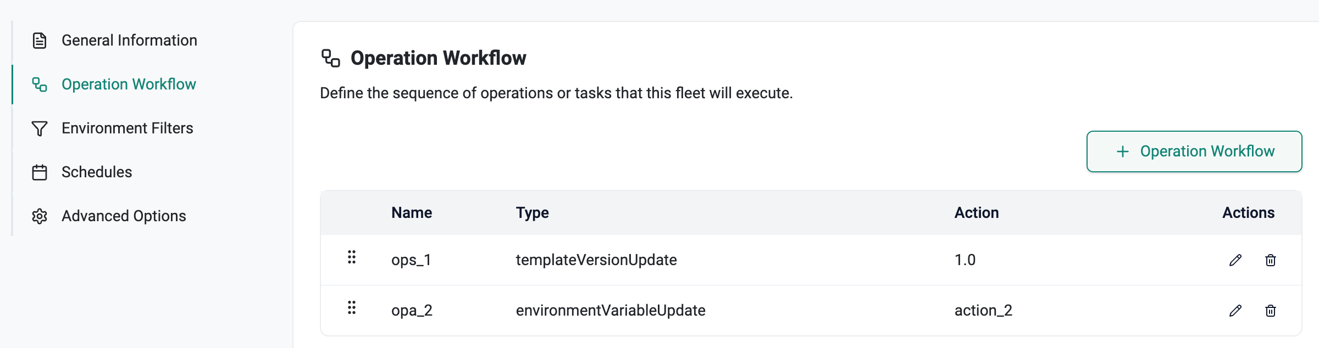Screen dimensions: 1319x348
Task: Add a new Operation Workflow
Action: (x=1194, y=151)
